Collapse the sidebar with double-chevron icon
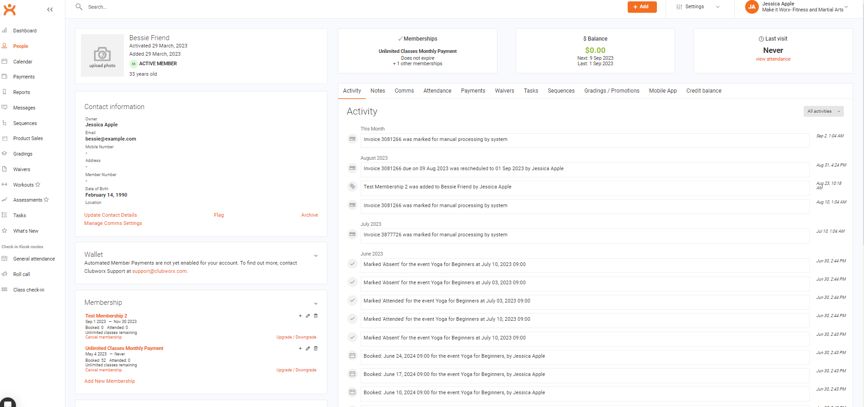Viewport: 864px width, 407px height. click(x=50, y=9)
